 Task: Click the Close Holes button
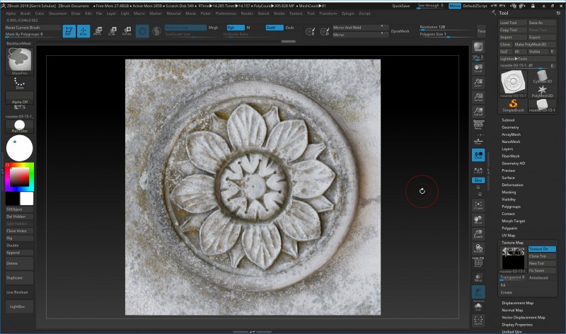(20, 231)
